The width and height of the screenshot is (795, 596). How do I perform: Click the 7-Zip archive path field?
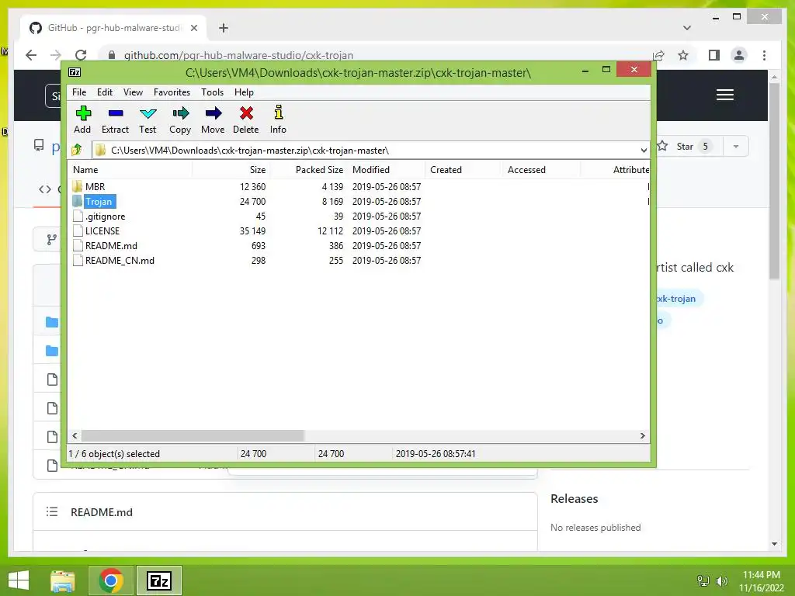(x=370, y=150)
